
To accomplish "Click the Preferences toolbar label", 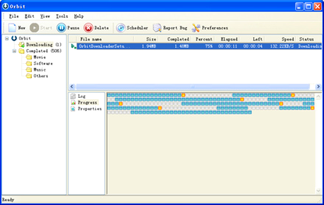I will (x=215, y=28).
